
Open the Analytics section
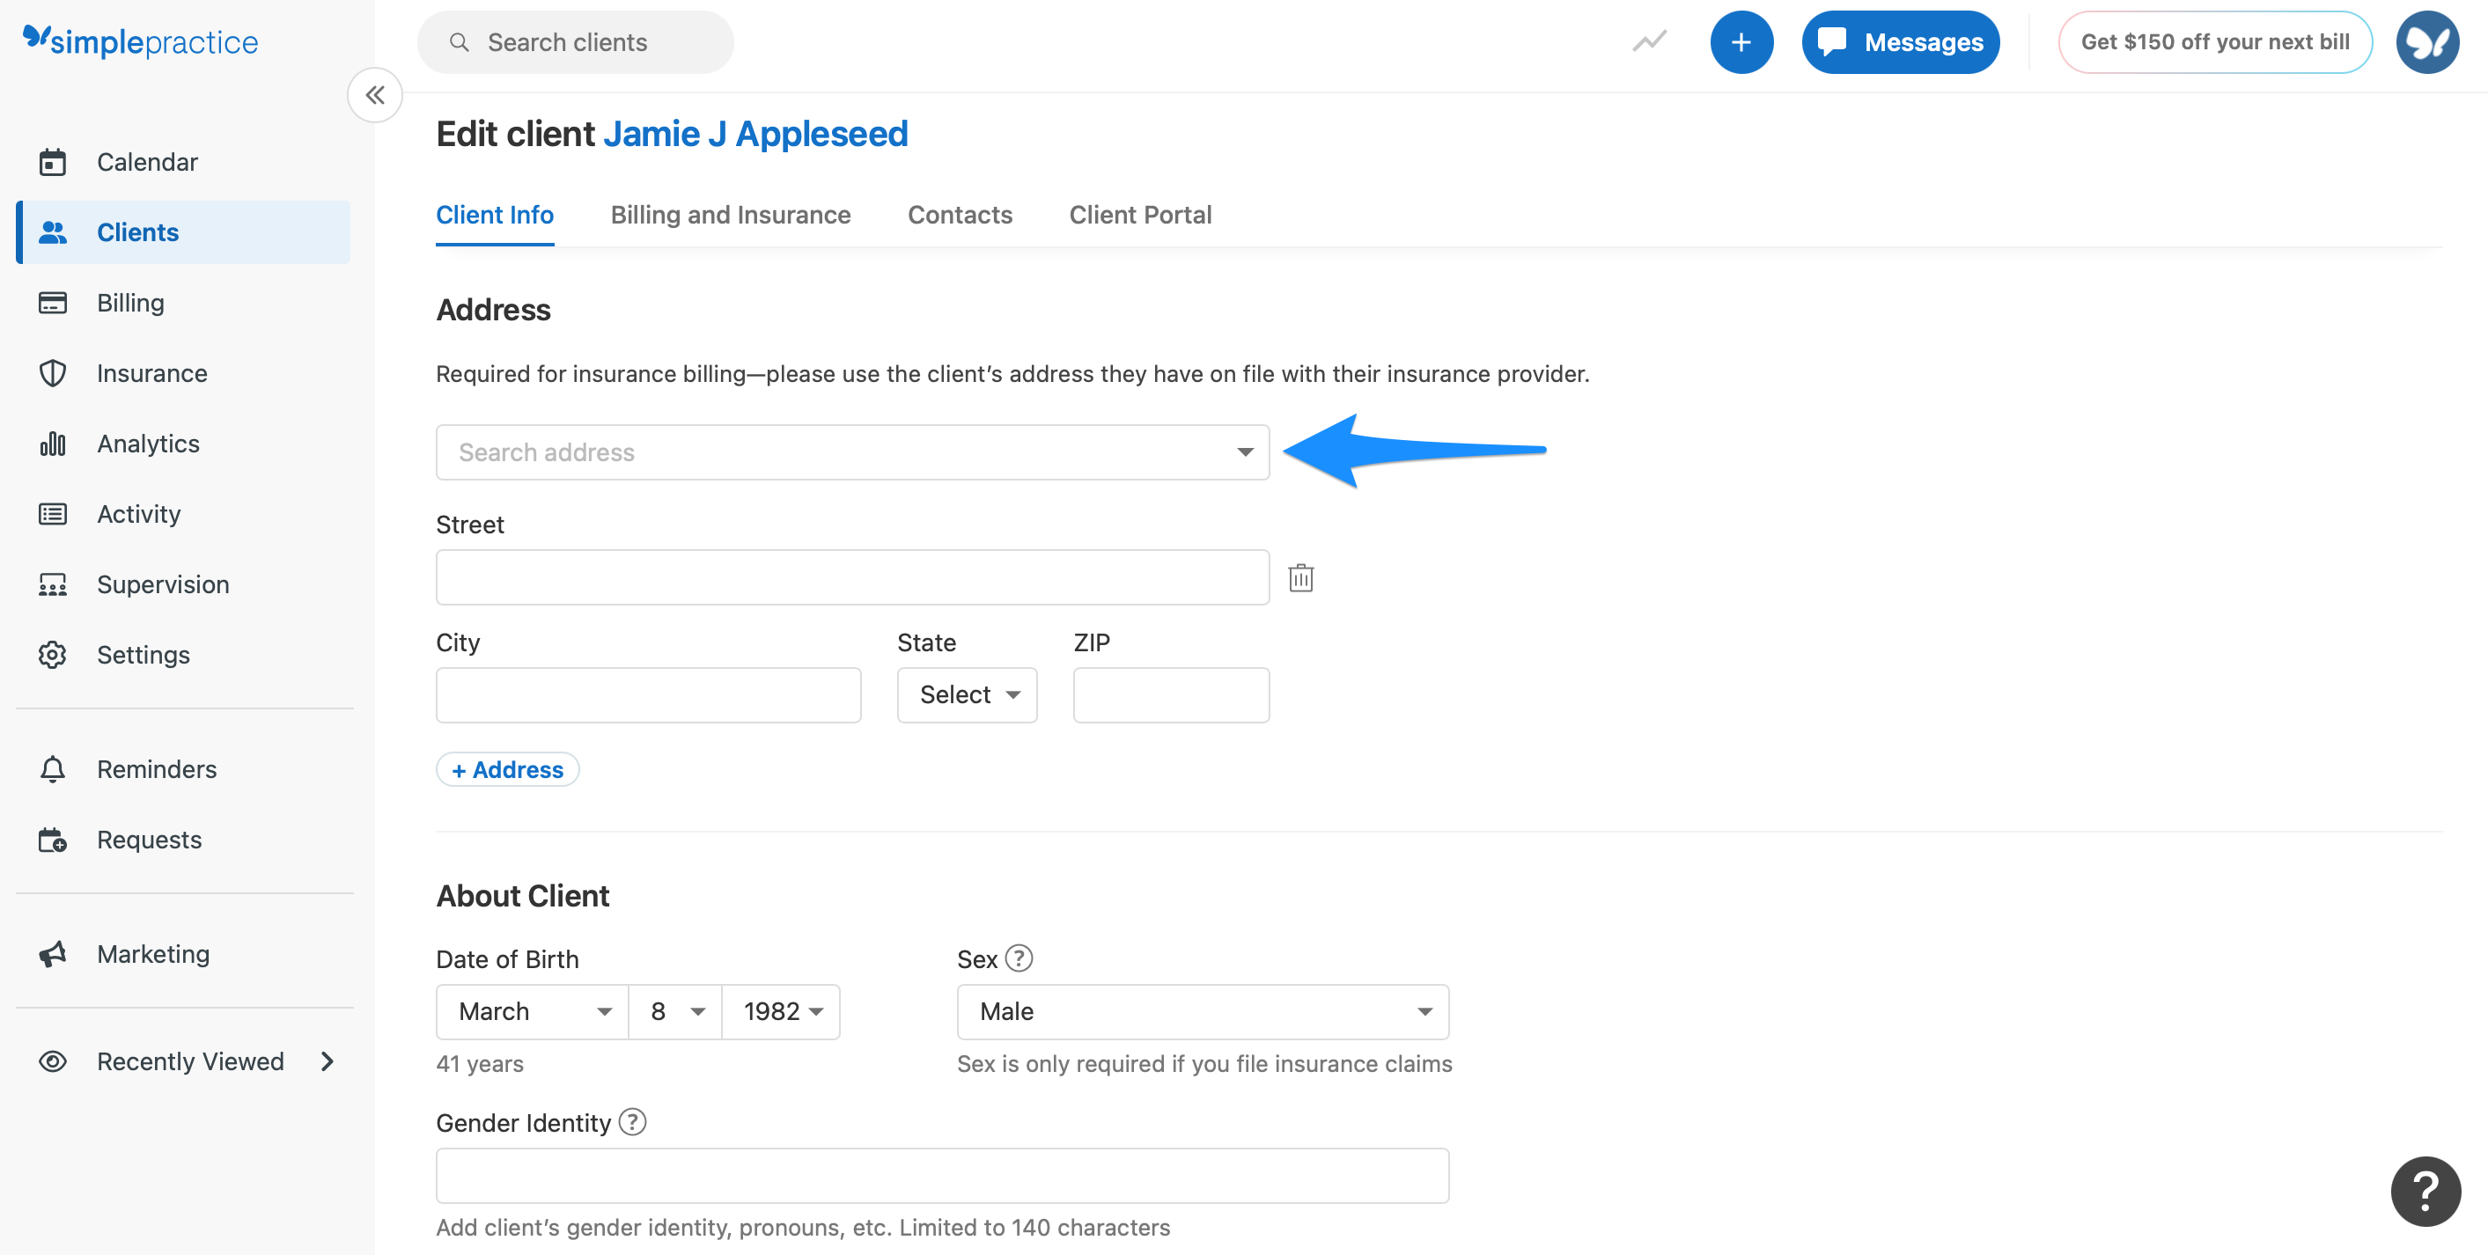coord(147,443)
